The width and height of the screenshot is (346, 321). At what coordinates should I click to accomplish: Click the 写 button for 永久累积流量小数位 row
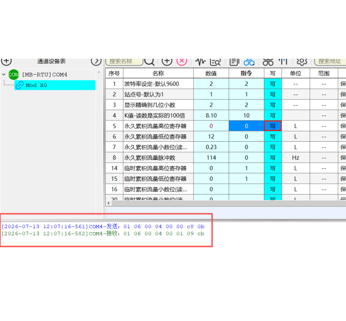pyautogui.click(x=273, y=147)
